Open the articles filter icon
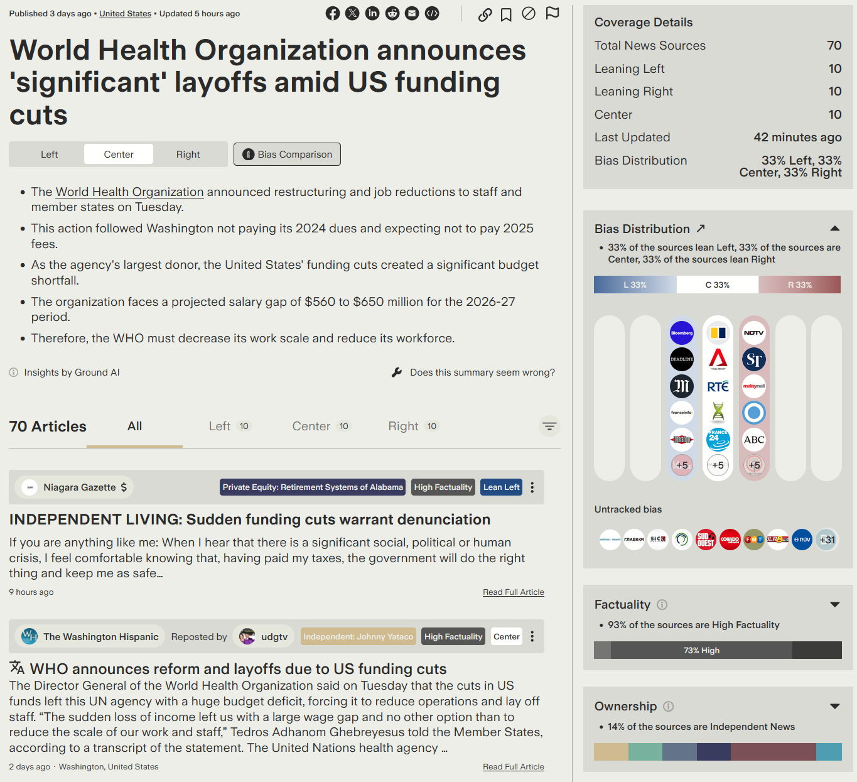The height and width of the screenshot is (782, 857). (x=549, y=426)
